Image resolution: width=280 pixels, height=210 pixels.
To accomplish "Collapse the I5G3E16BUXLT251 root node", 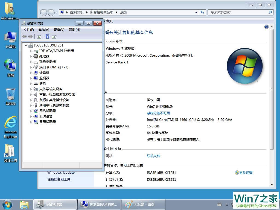I will click(26, 45).
